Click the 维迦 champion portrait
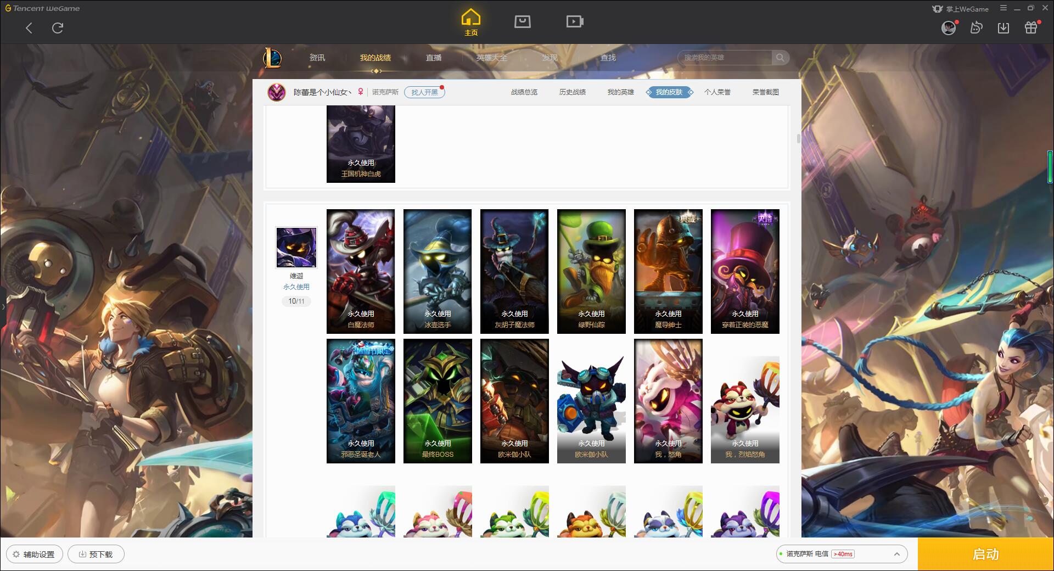This screenshot has height=571, width=1054. pyautogui.click(x=296, y=248)
